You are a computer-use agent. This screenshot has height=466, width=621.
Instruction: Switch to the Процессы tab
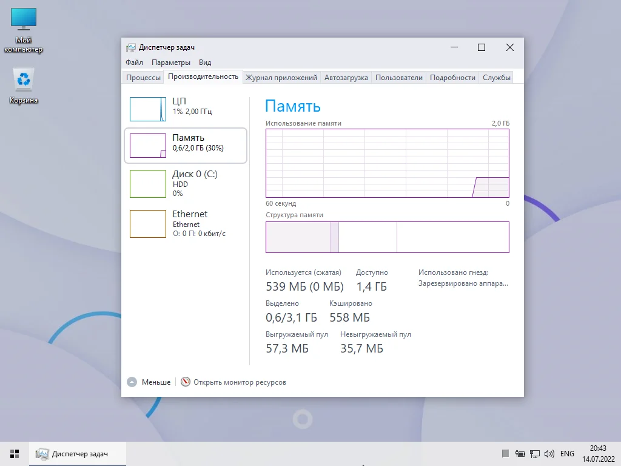(x=143, y=78)
